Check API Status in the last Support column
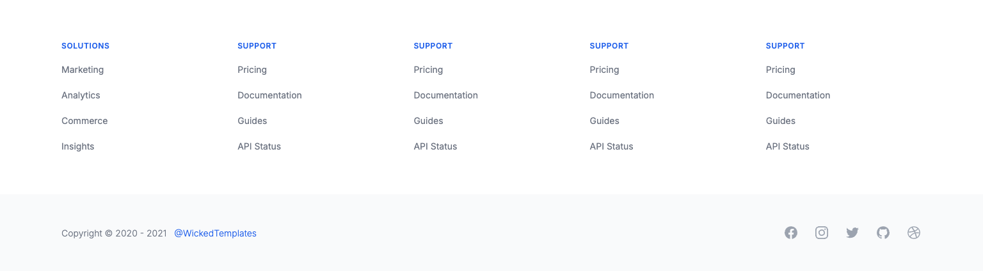This screenshot has width=983, height=271. tap(787, 146)
